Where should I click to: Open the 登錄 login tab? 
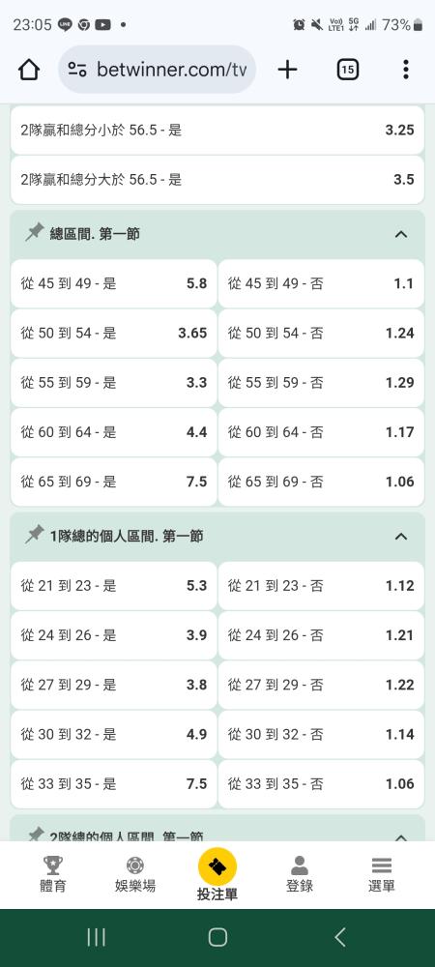coord(300,874)
